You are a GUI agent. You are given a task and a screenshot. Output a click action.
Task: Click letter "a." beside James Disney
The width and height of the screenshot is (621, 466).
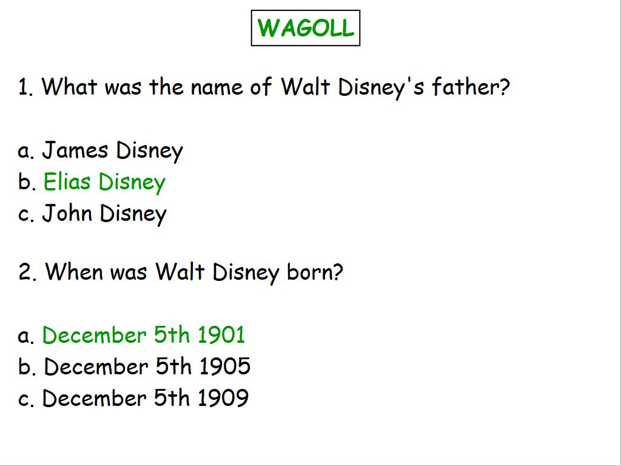[26, 152]
